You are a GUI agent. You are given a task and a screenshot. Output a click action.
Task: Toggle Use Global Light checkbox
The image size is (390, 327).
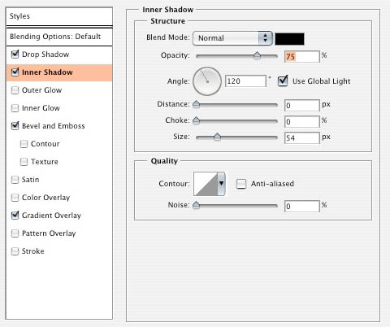pos(283,81)
